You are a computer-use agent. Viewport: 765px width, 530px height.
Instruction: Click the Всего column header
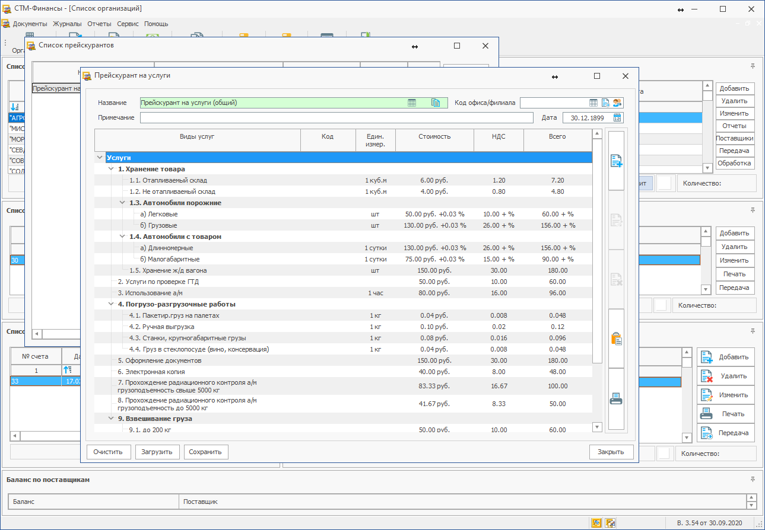tap(558, 140)
